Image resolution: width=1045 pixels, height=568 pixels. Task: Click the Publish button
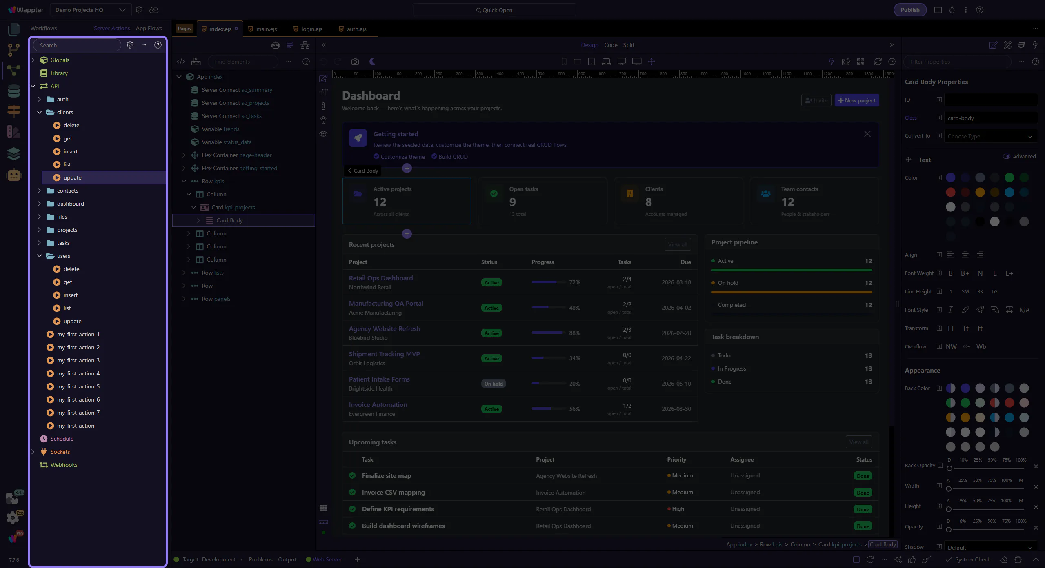[910, 10]
